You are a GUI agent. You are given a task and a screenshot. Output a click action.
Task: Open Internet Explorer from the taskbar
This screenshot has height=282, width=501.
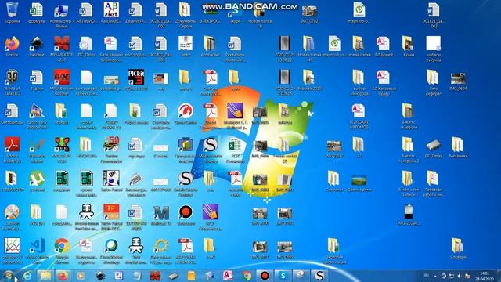27,276
